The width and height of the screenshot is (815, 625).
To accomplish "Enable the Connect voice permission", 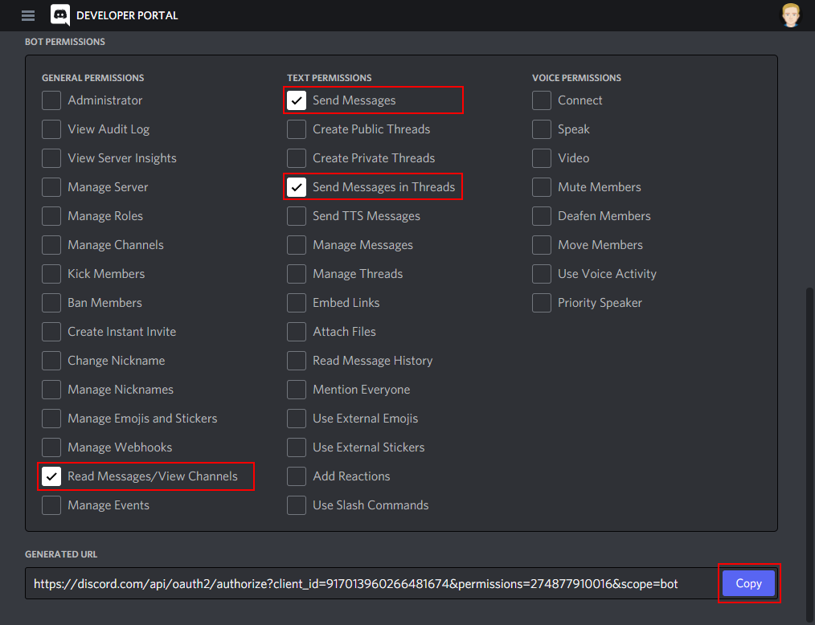I will tap(542, 100).
